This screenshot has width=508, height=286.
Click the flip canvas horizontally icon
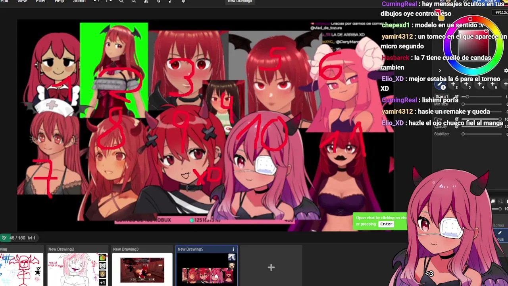tap(146, 1)
